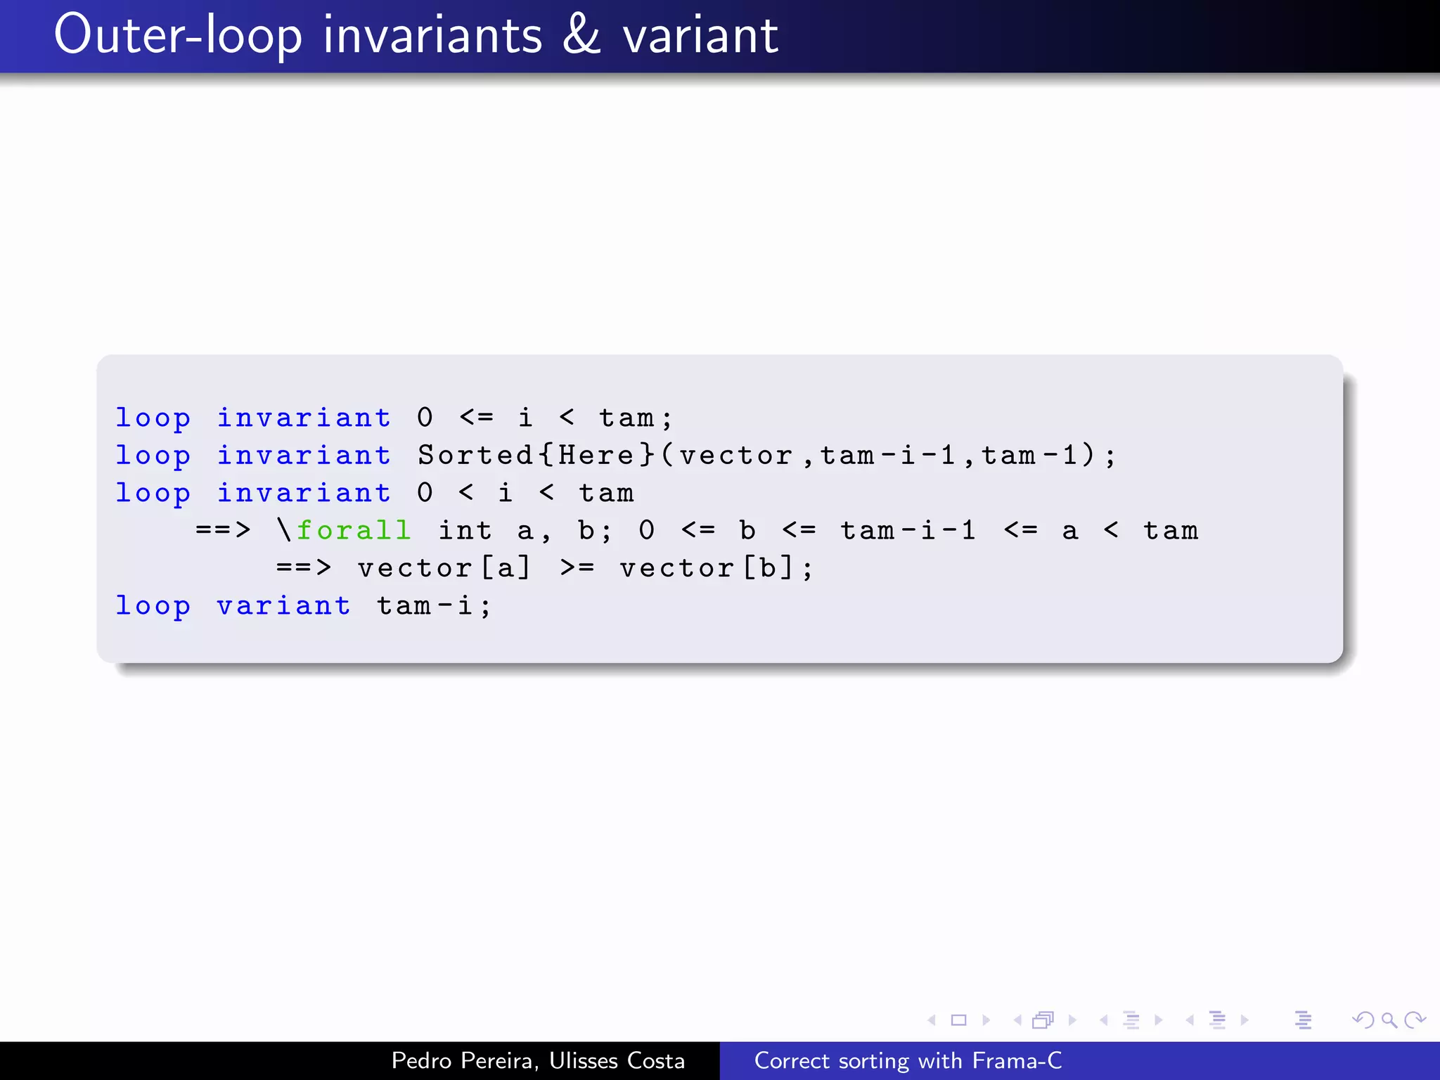Click the '\forall' keyword in code
Viewport: 1440px width, 1080px height.
[345, 530]
